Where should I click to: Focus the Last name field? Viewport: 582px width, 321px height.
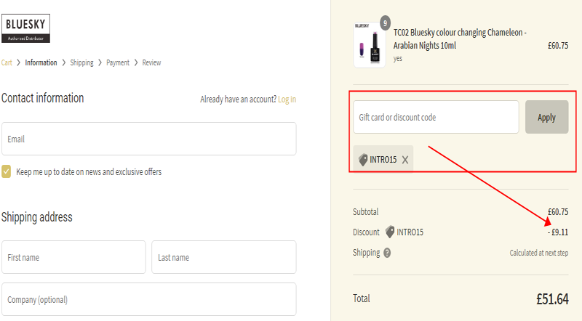click(224, 257)
